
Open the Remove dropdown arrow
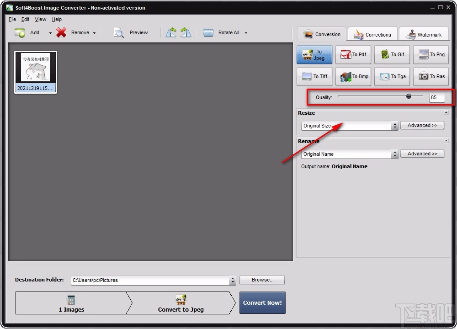[x=94, y=33]
